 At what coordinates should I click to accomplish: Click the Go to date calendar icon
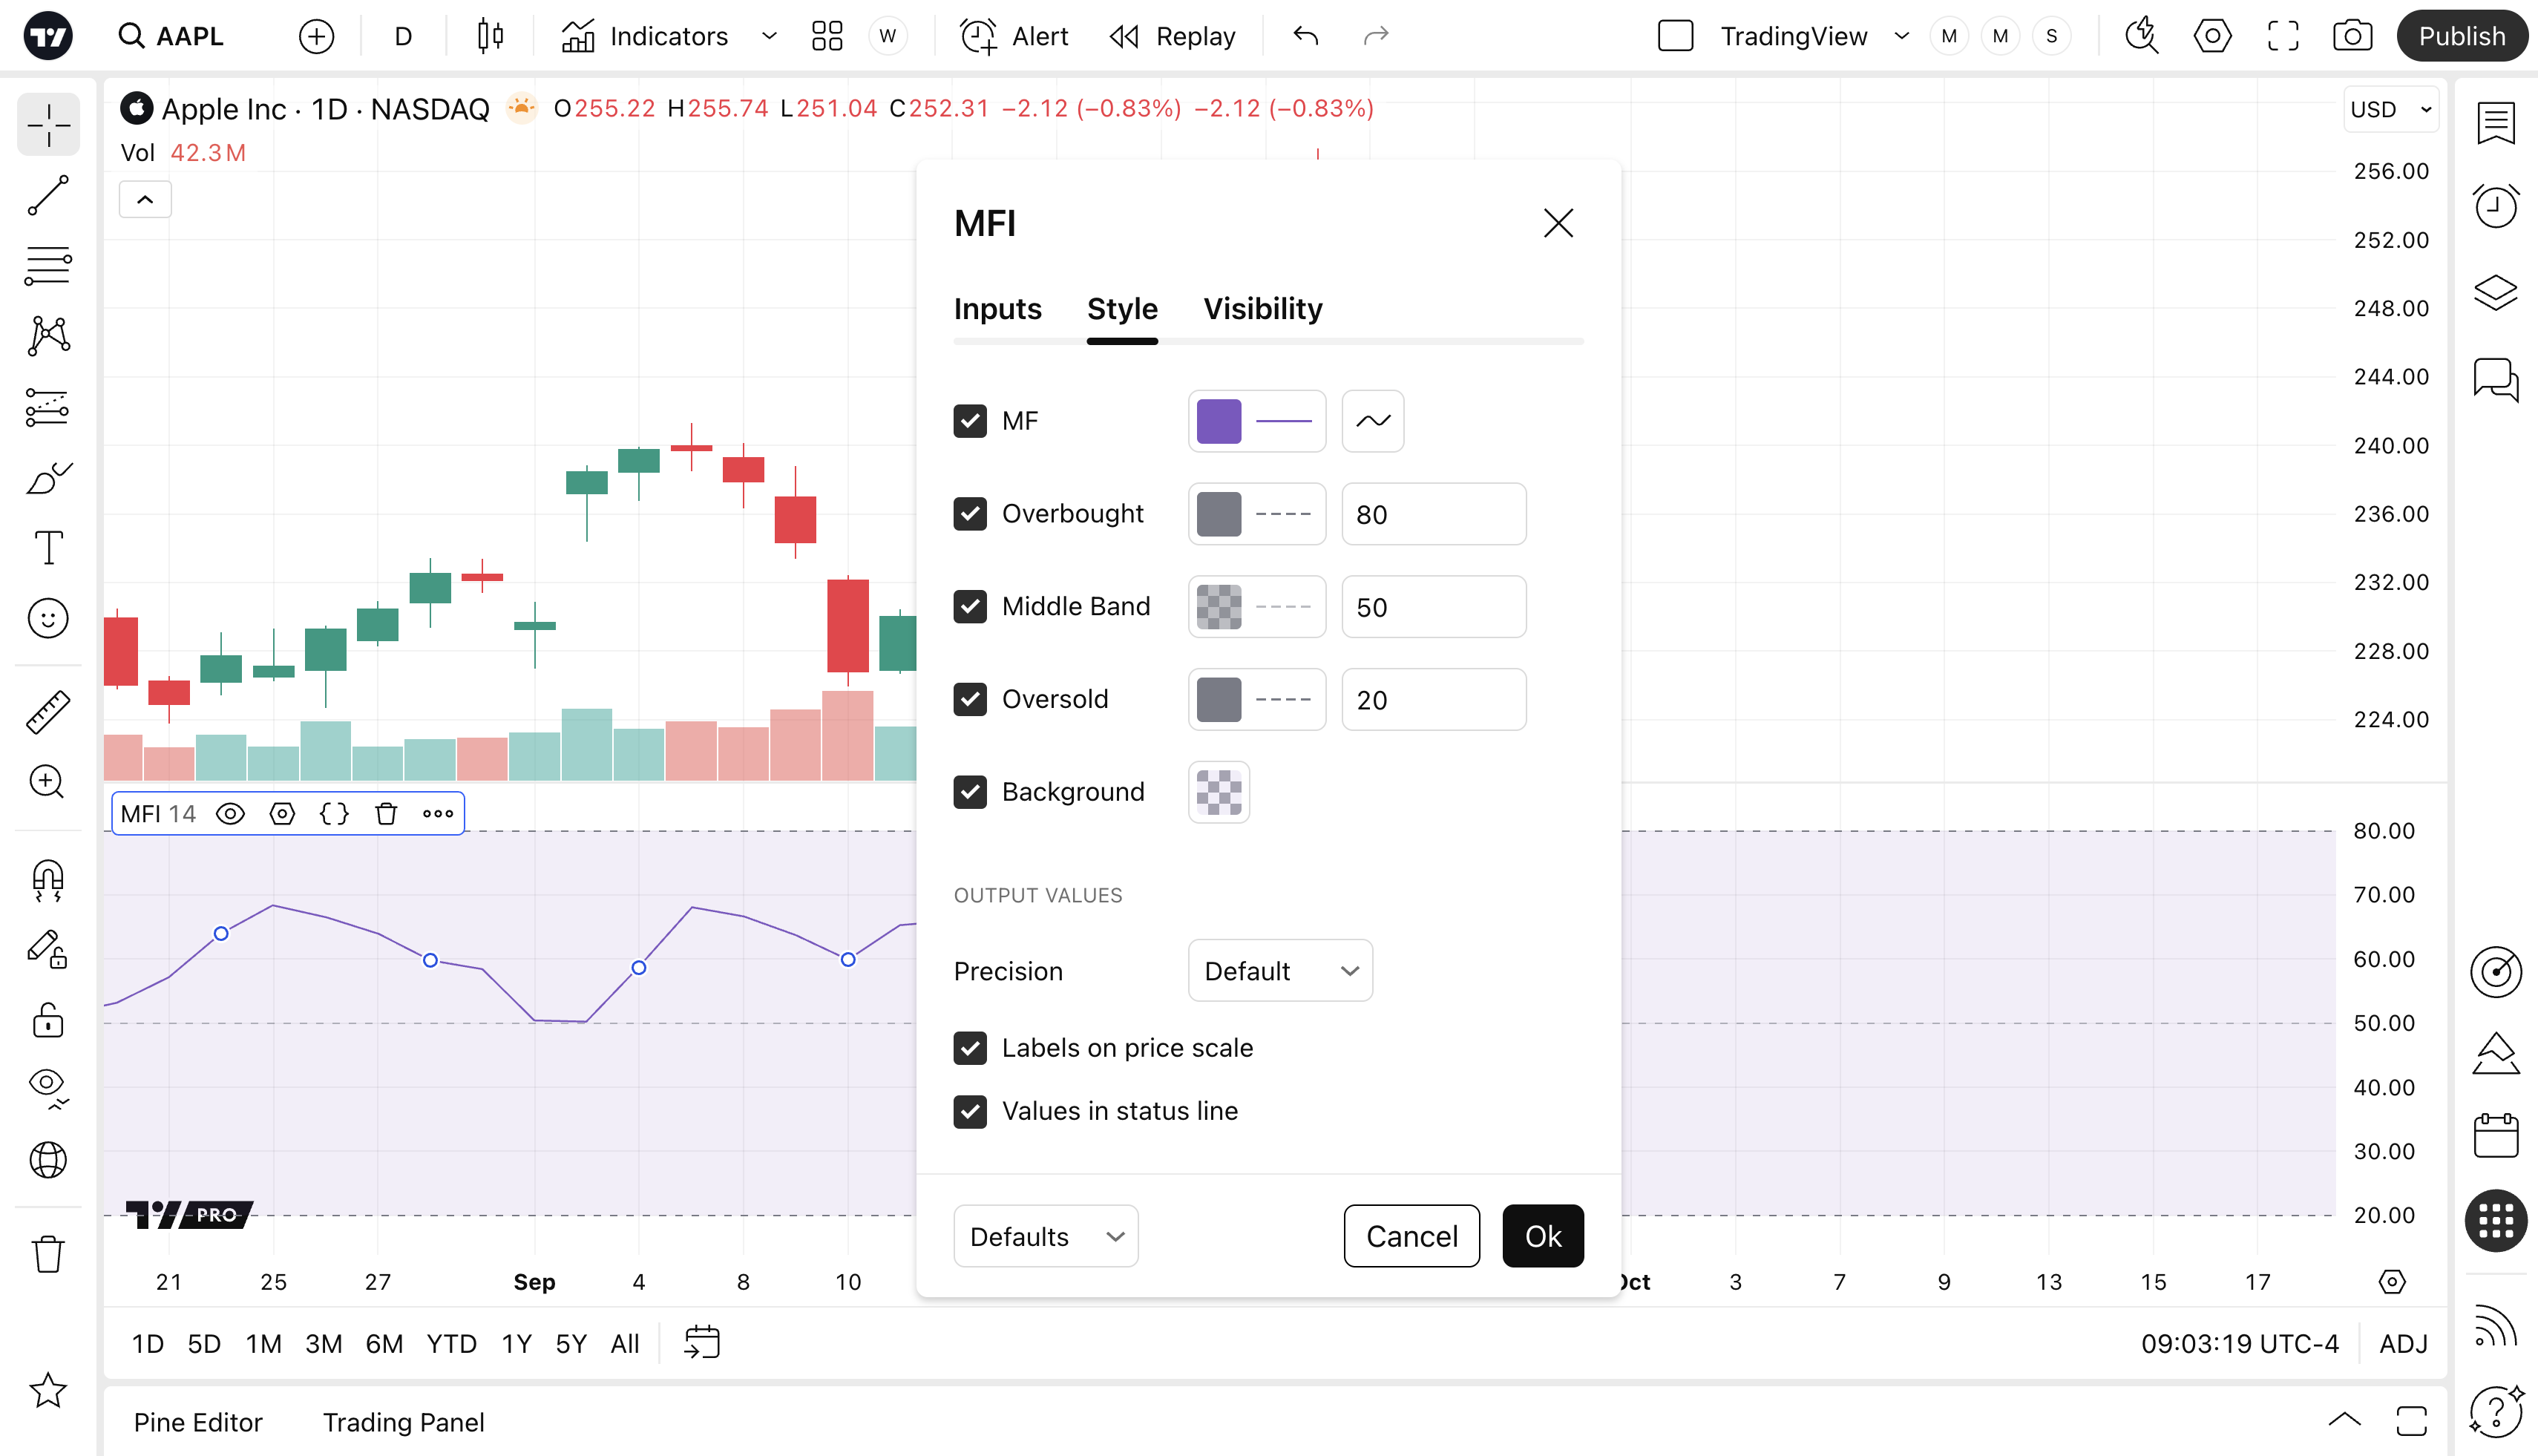pos(702,1342)
